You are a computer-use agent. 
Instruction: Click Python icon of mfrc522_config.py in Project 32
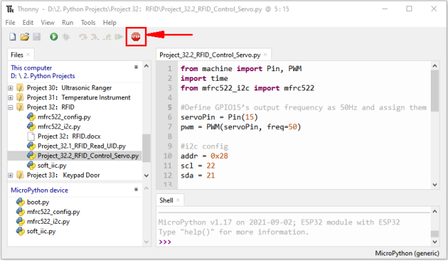[31, 117]
